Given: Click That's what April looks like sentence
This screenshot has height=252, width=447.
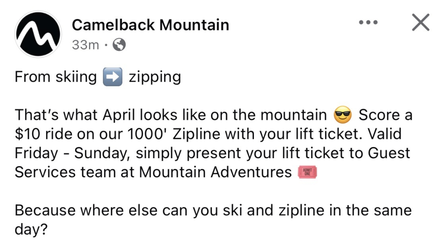Looking at the screenshot, I should [x=171, y=115].
